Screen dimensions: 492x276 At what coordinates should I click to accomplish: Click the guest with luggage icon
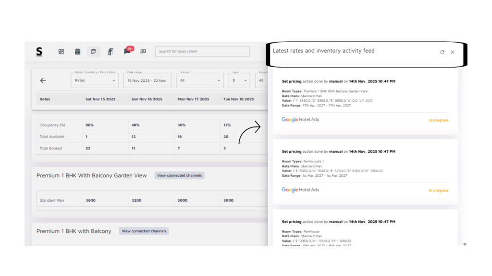tap(110, 51)
